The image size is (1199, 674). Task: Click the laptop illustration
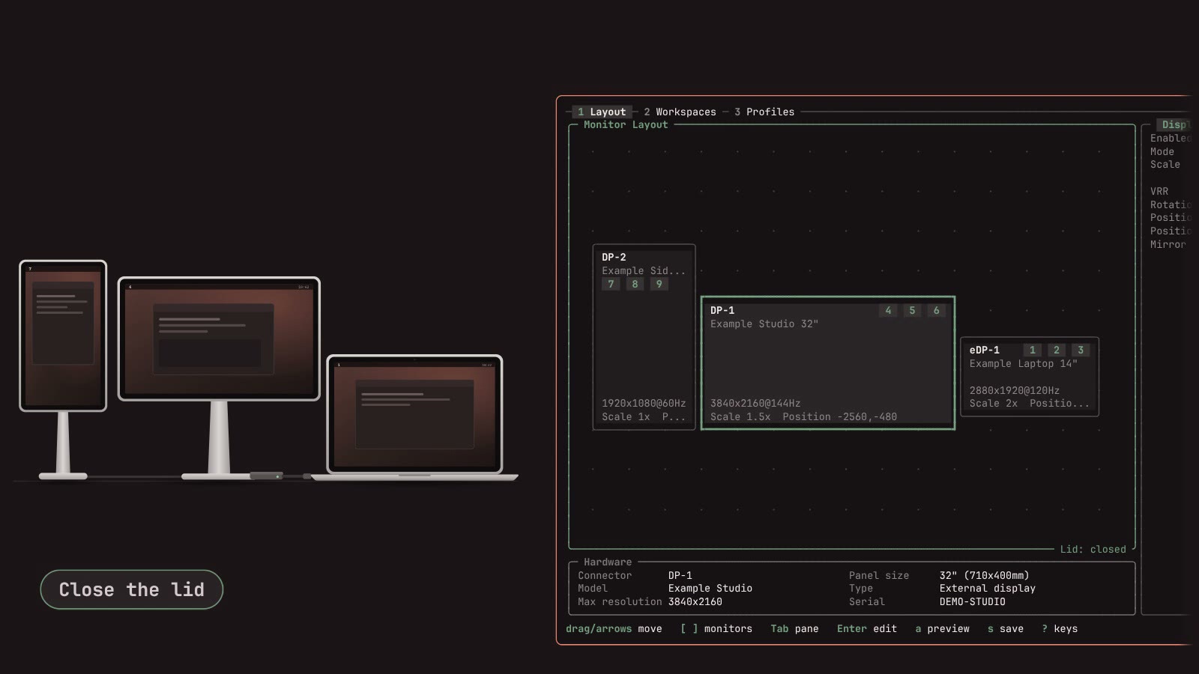414,416
